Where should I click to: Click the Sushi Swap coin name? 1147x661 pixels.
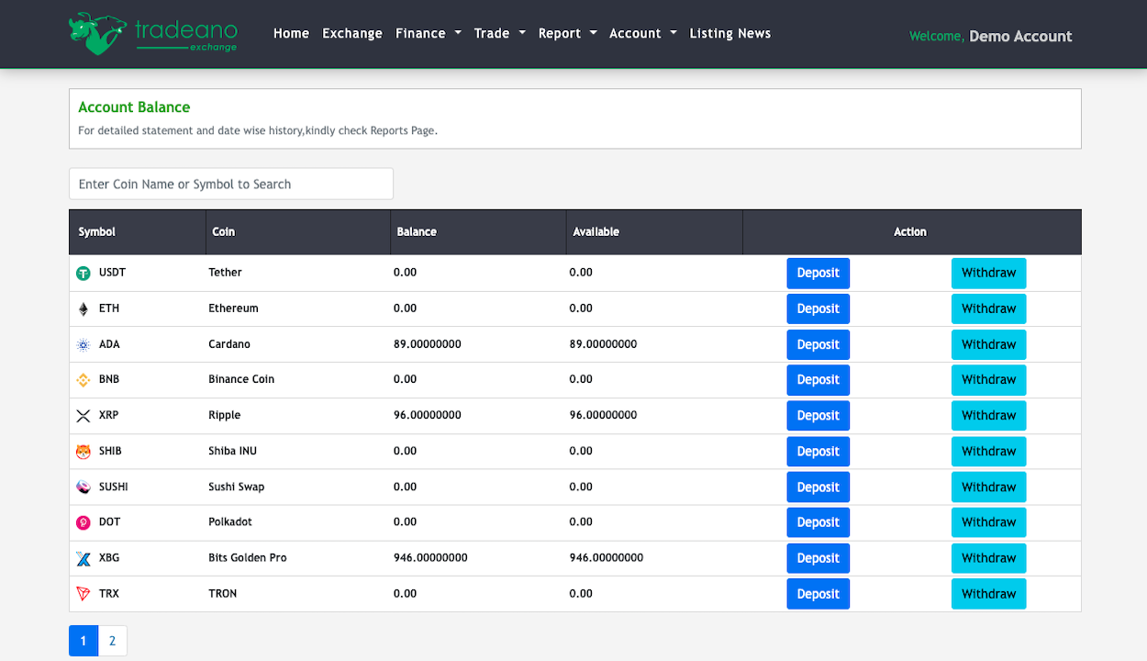(237, 487)
